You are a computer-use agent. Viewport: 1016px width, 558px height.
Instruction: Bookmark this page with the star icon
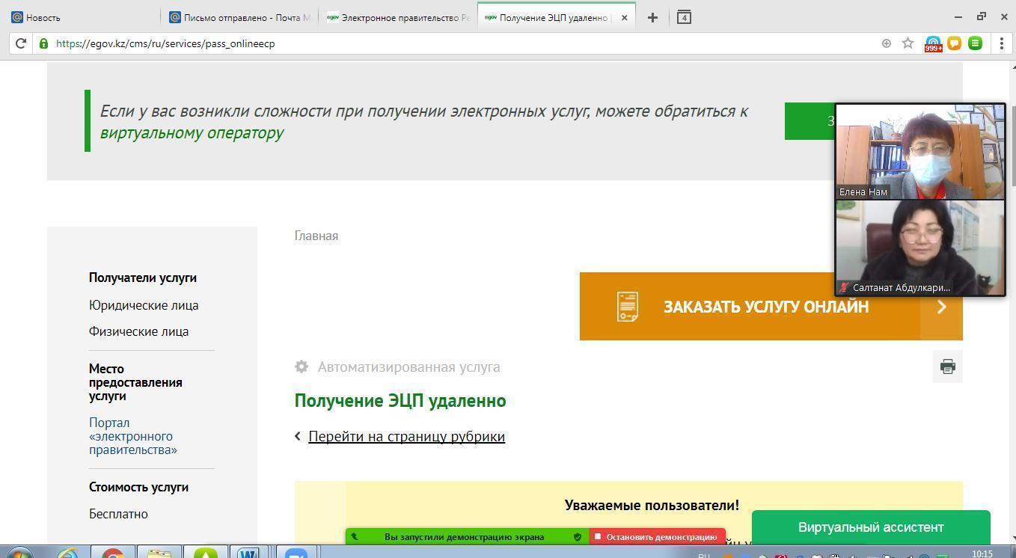(908, 43)
